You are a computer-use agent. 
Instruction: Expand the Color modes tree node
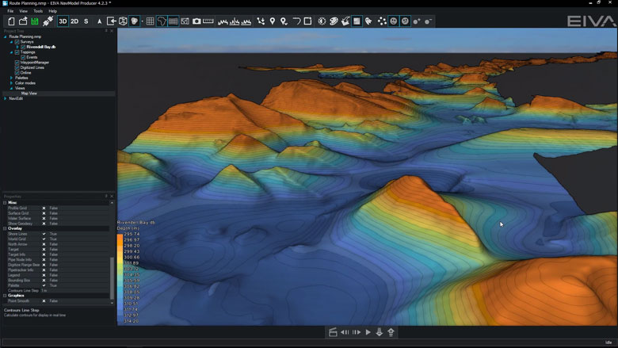(x=11, y=82)
